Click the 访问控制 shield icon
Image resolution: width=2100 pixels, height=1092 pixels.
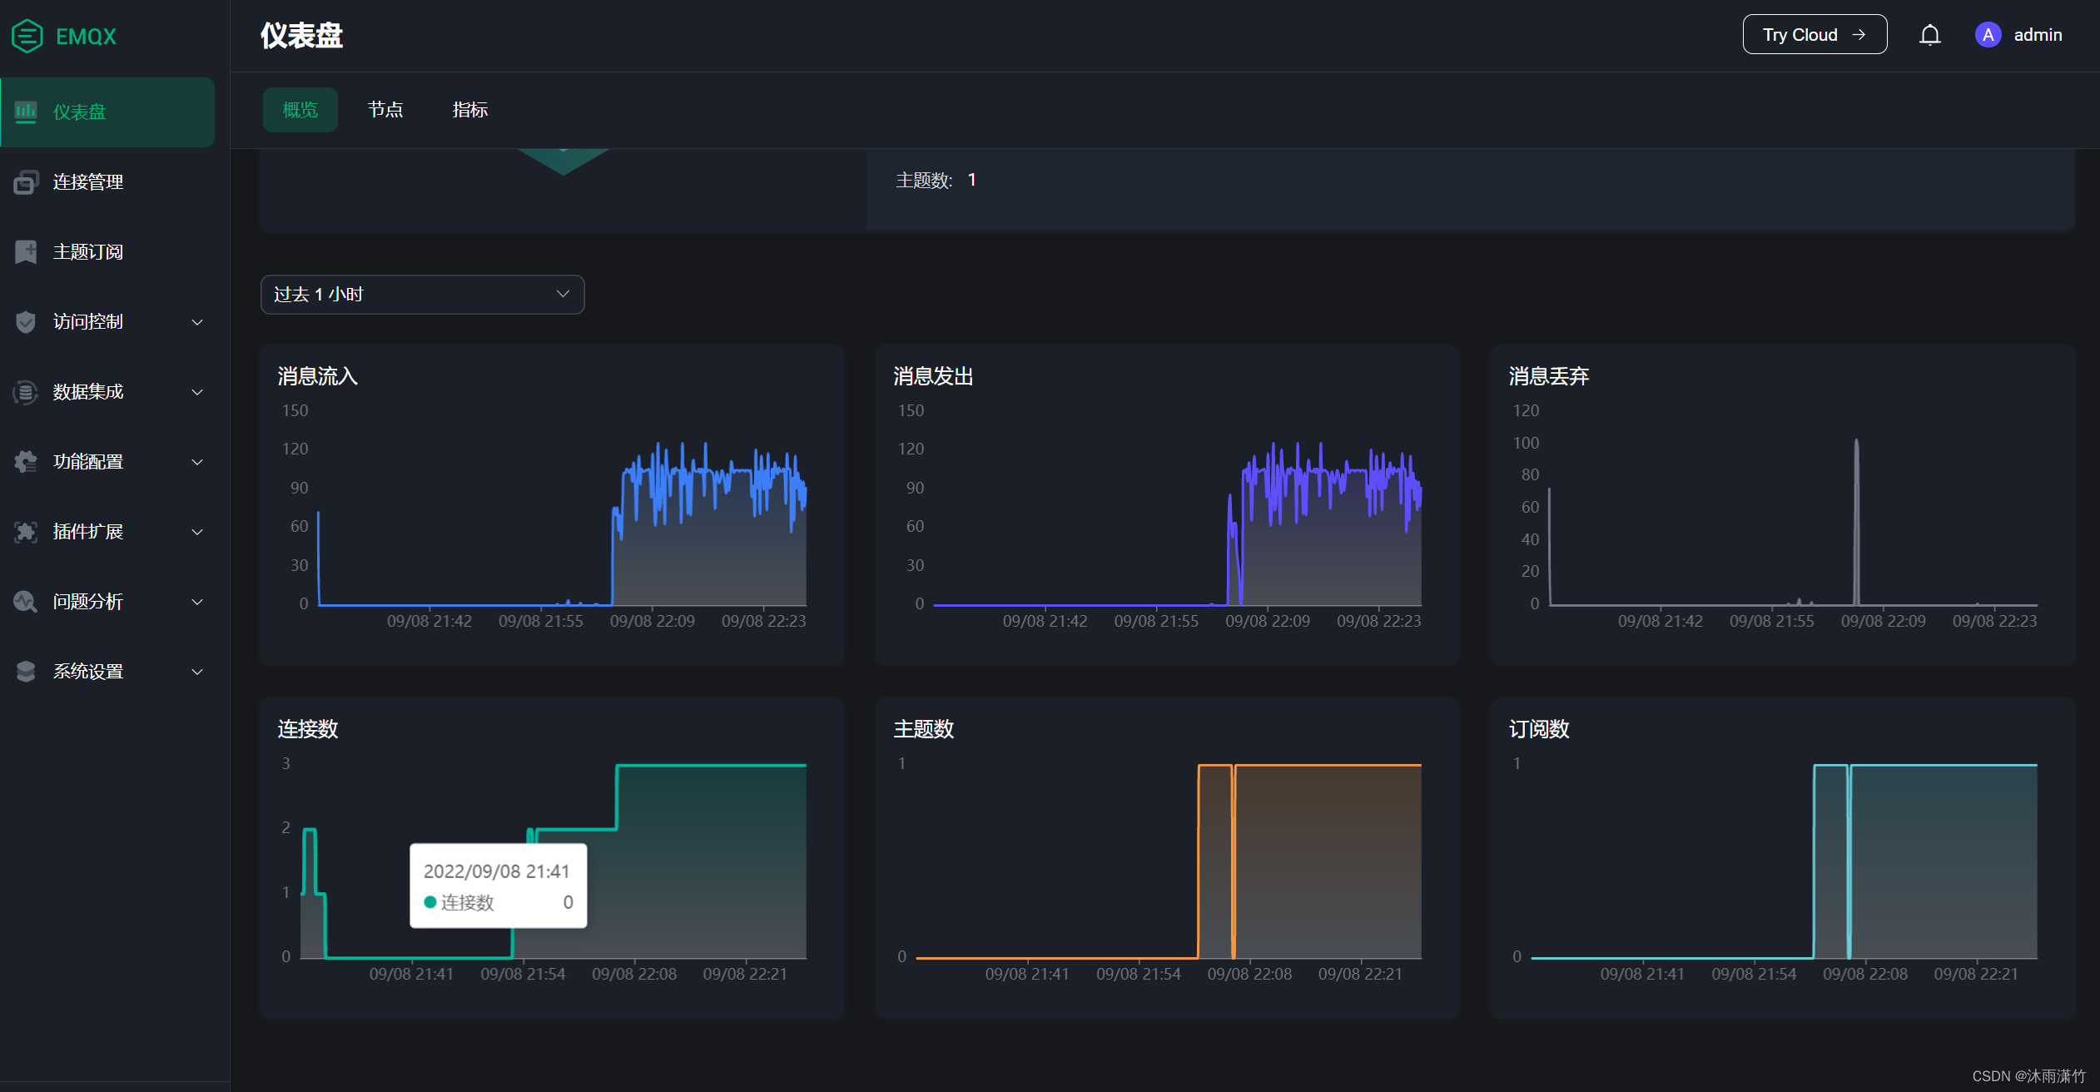(x=26, y=321)
